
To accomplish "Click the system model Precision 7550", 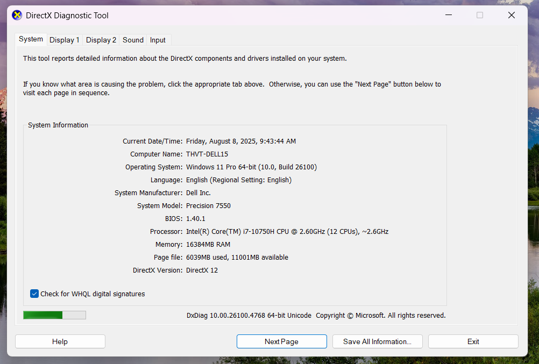I will [x=208, y=205].
